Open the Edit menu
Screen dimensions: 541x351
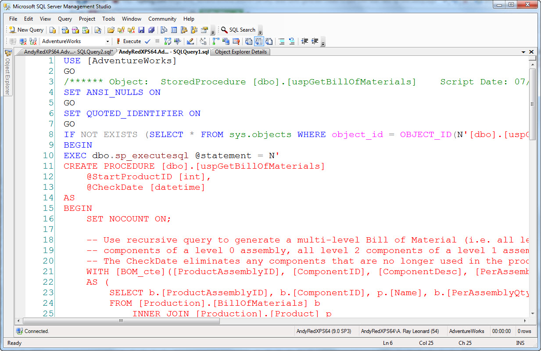[29, 19]
